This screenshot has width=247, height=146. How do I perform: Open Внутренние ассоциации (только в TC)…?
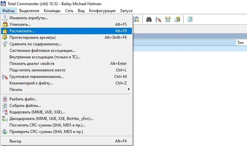pyautogui.click(x=66, y=57)
